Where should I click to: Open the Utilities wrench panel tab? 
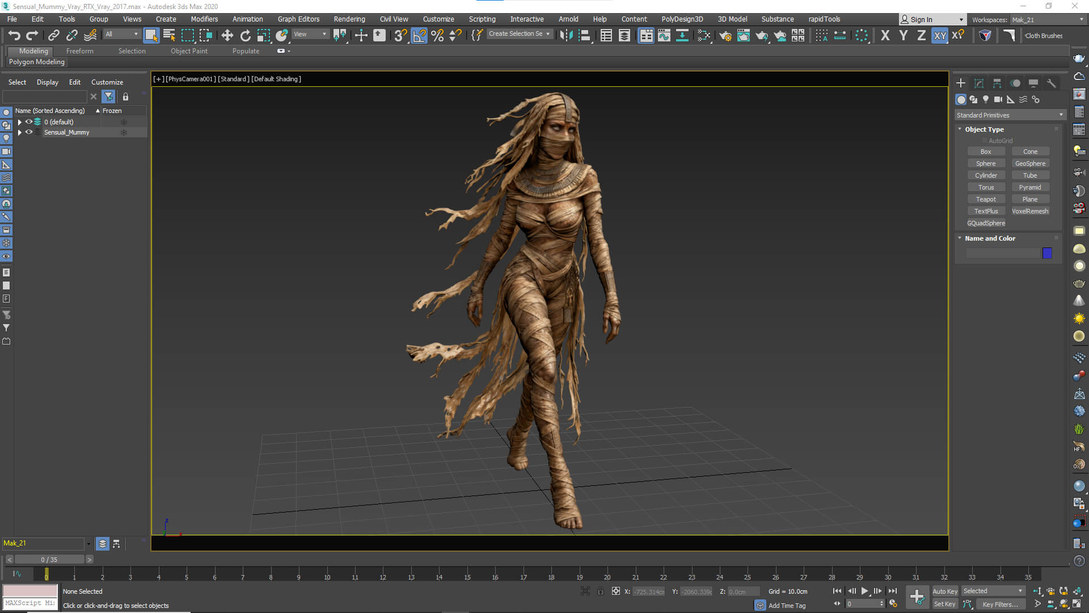pyautogui.click(x=1052, y=83)
